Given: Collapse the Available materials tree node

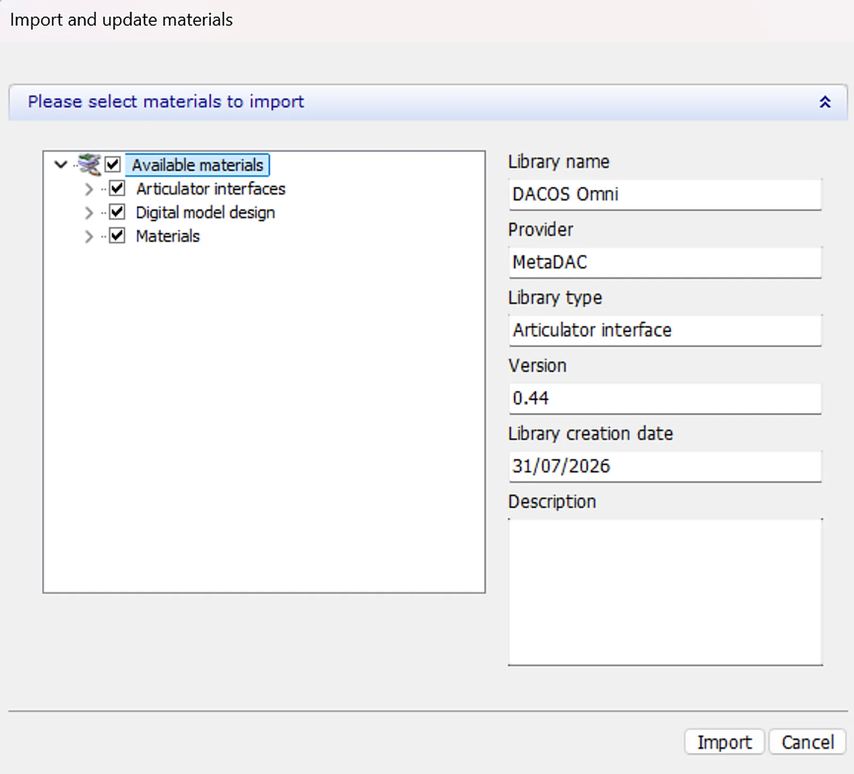Looking at the screenshot, I should tap(61, 165).
